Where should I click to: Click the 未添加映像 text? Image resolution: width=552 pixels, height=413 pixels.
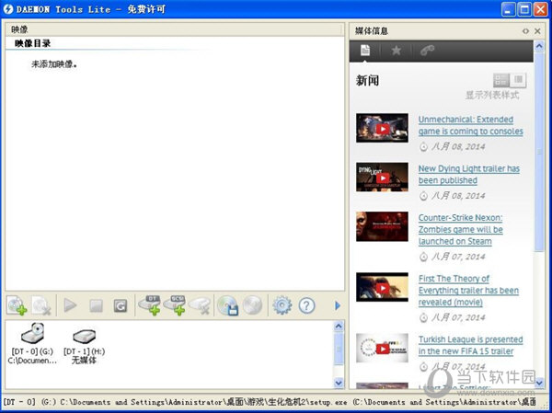54,64
